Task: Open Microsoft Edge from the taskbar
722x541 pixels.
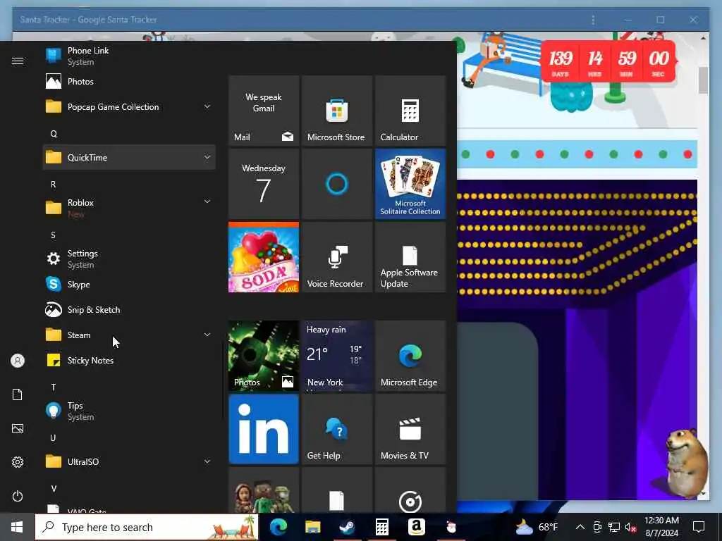Action: pyautogui.click(x=278, y=527)
